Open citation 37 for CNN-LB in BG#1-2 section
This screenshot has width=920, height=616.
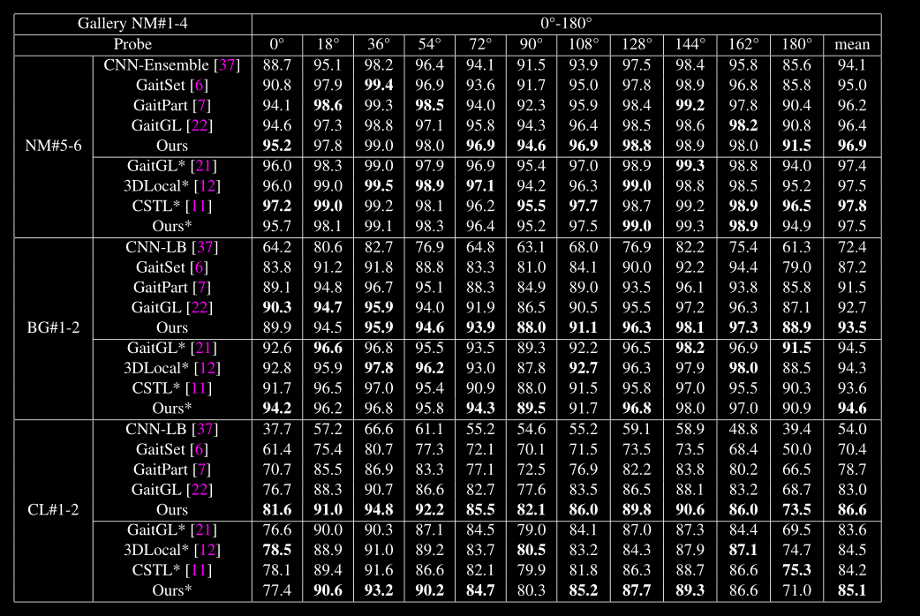click(205, 247)
